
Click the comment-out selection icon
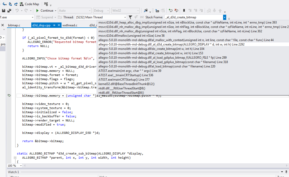[171, 11]
